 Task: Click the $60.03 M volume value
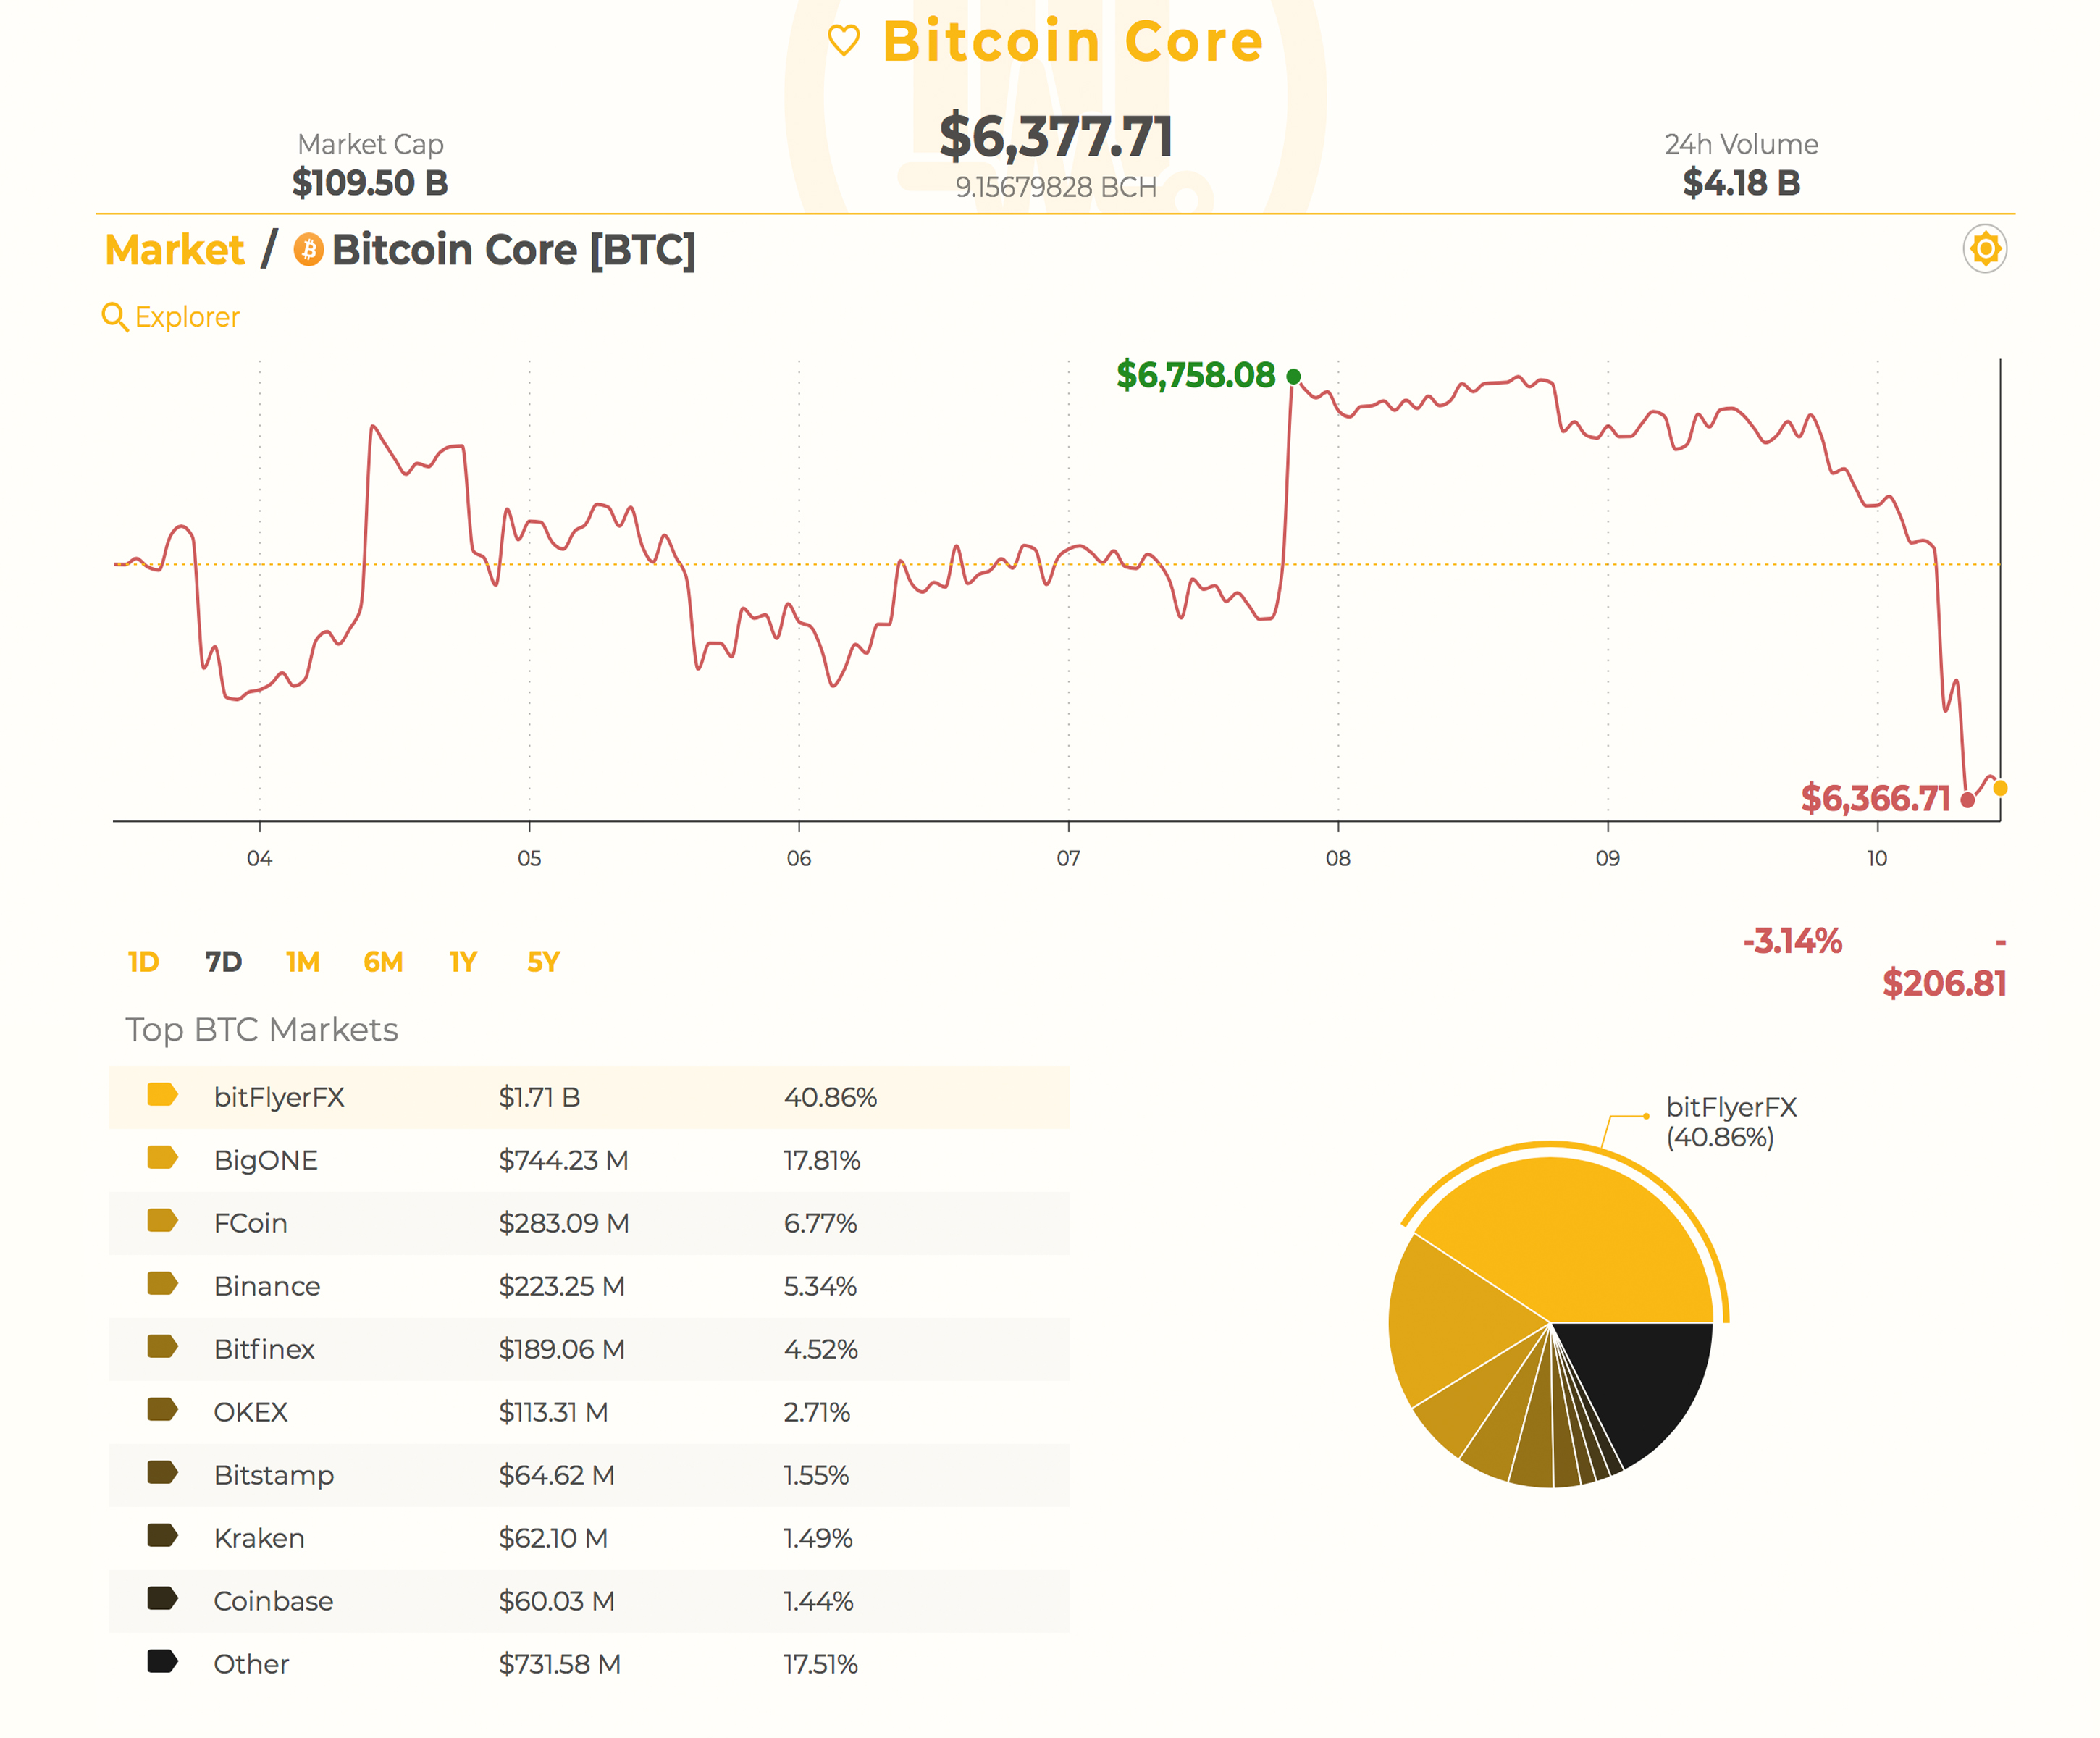pyautogui.click(x=556, y=1602)
